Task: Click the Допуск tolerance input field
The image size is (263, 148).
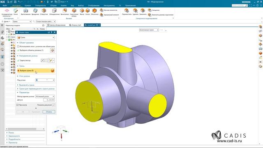Action: pos(49,100)
